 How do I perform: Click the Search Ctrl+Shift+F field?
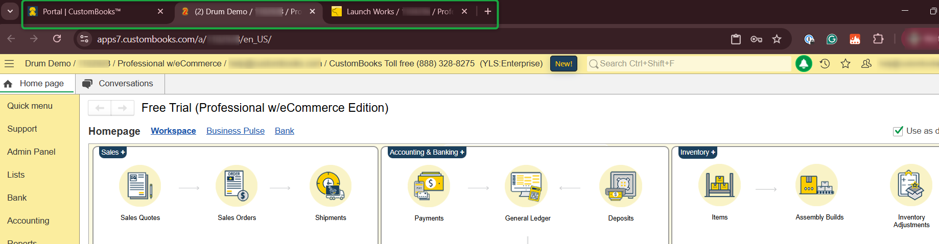[x=690, y=64]
